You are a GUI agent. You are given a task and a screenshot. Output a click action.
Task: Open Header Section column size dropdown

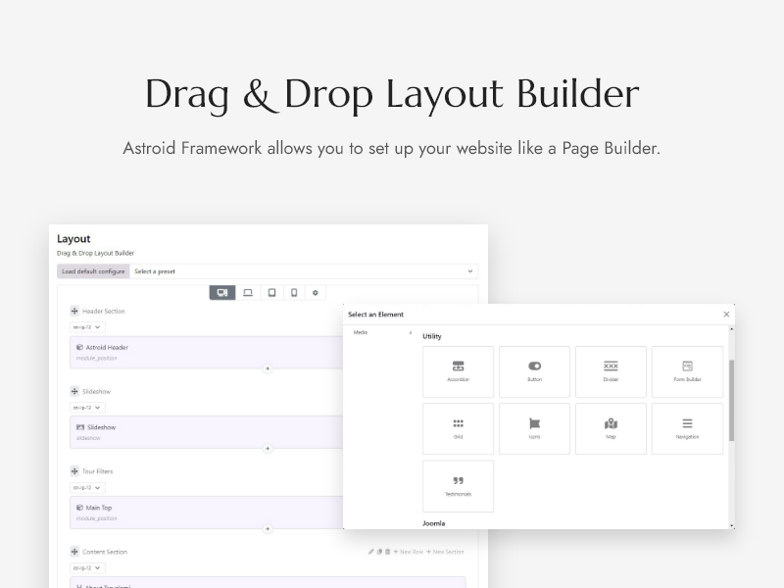(87, 327)
